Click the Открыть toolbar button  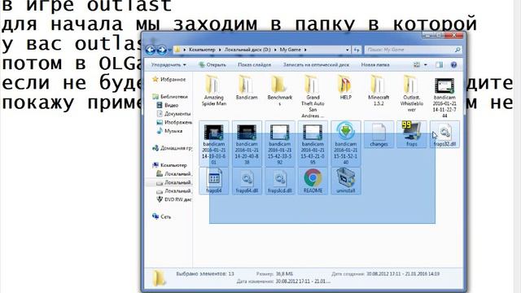(212, 65)
